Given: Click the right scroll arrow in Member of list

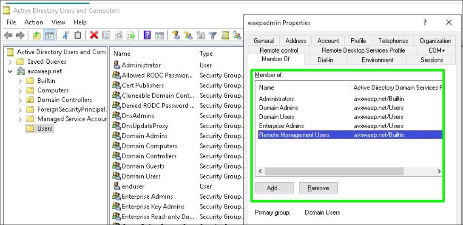Looking at the screenshot, I should (439, 172).
